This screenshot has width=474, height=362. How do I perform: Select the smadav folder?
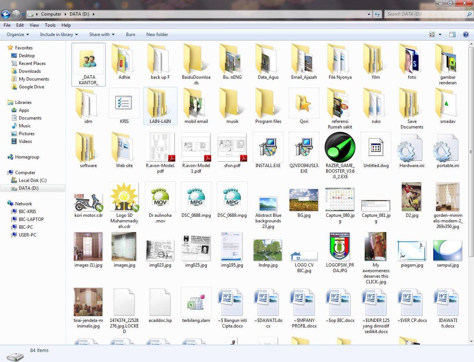(447, 103)
